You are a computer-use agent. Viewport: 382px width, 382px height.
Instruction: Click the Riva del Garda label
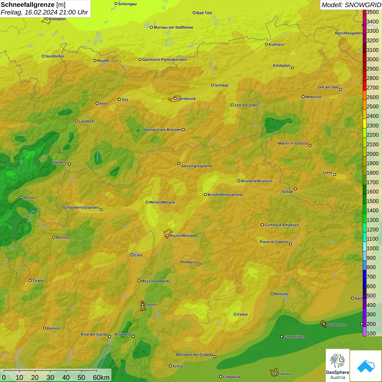tap(94, 334)
